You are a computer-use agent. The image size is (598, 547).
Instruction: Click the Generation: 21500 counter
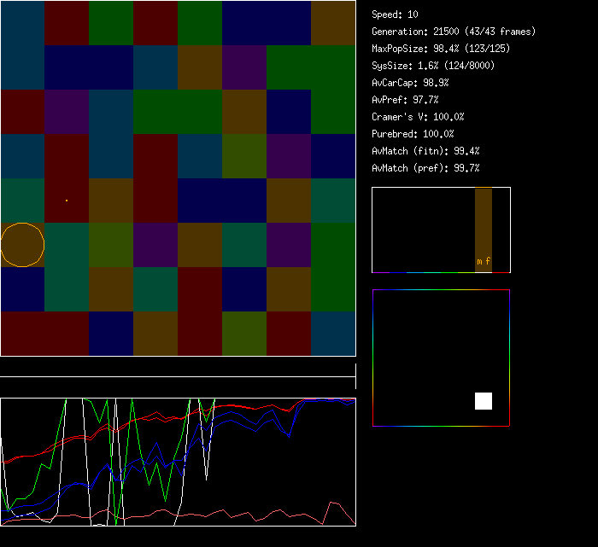coord(454,32)
